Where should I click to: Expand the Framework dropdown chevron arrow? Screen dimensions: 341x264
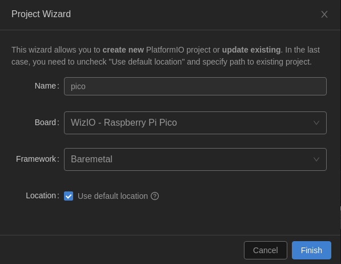point(316,159)
